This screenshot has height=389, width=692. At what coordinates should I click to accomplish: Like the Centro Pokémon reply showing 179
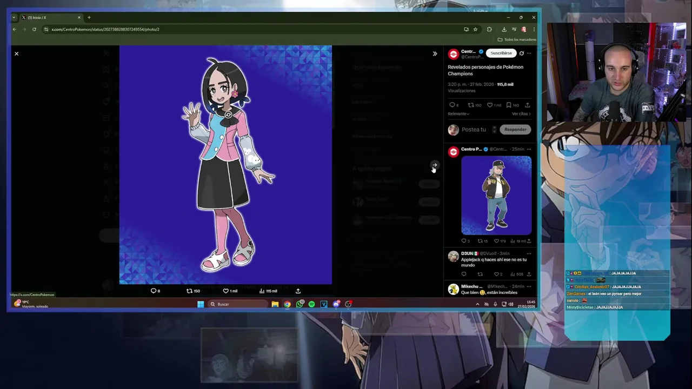[496, 241]
